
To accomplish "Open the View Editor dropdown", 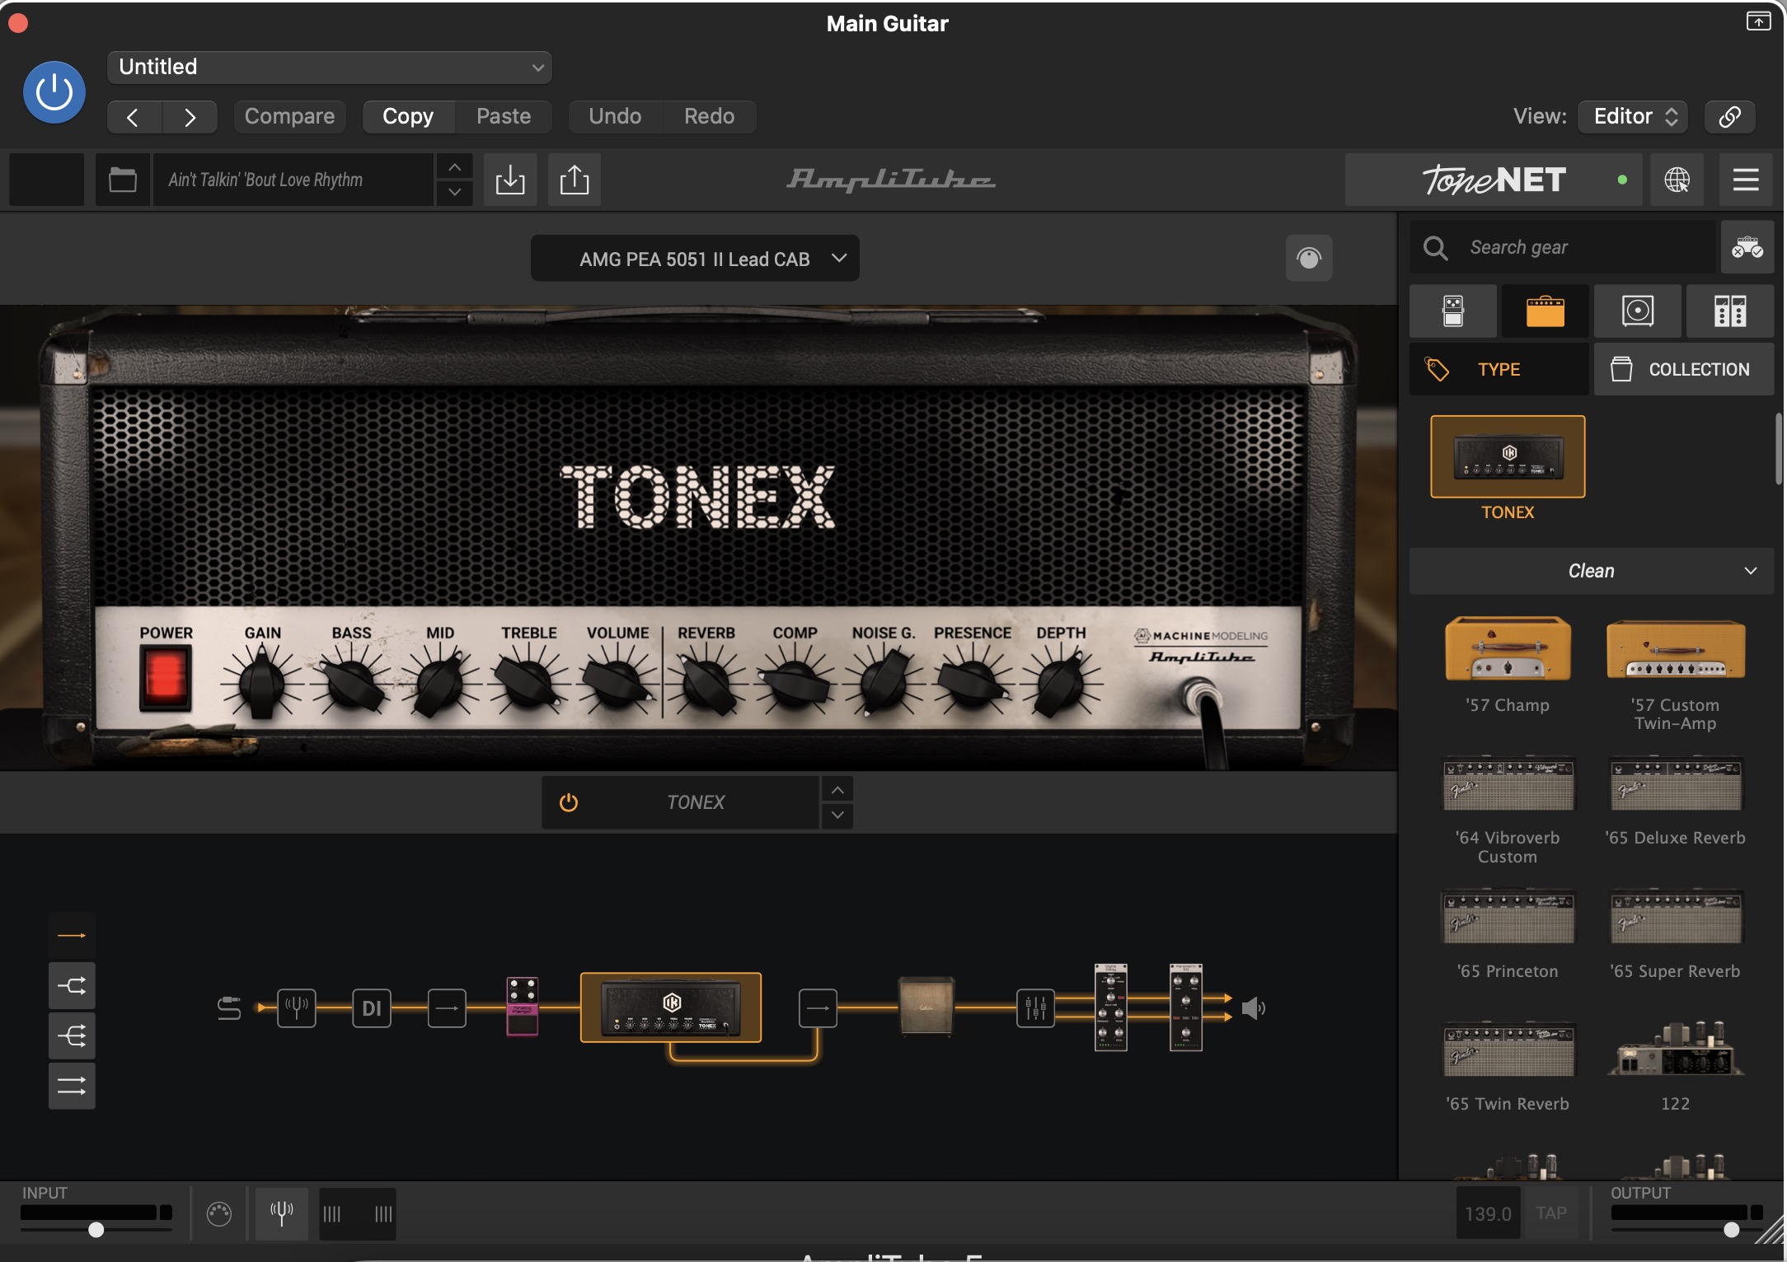I will 1633,116.
